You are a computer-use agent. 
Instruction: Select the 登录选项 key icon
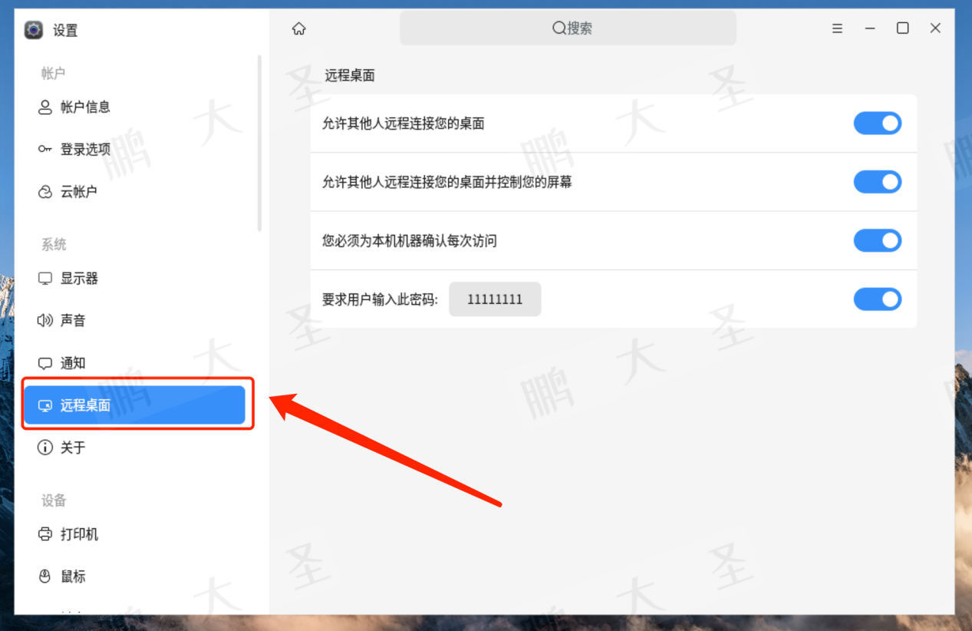point(45,149)
